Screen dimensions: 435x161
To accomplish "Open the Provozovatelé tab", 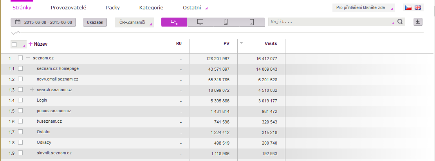I will (68, 7).
